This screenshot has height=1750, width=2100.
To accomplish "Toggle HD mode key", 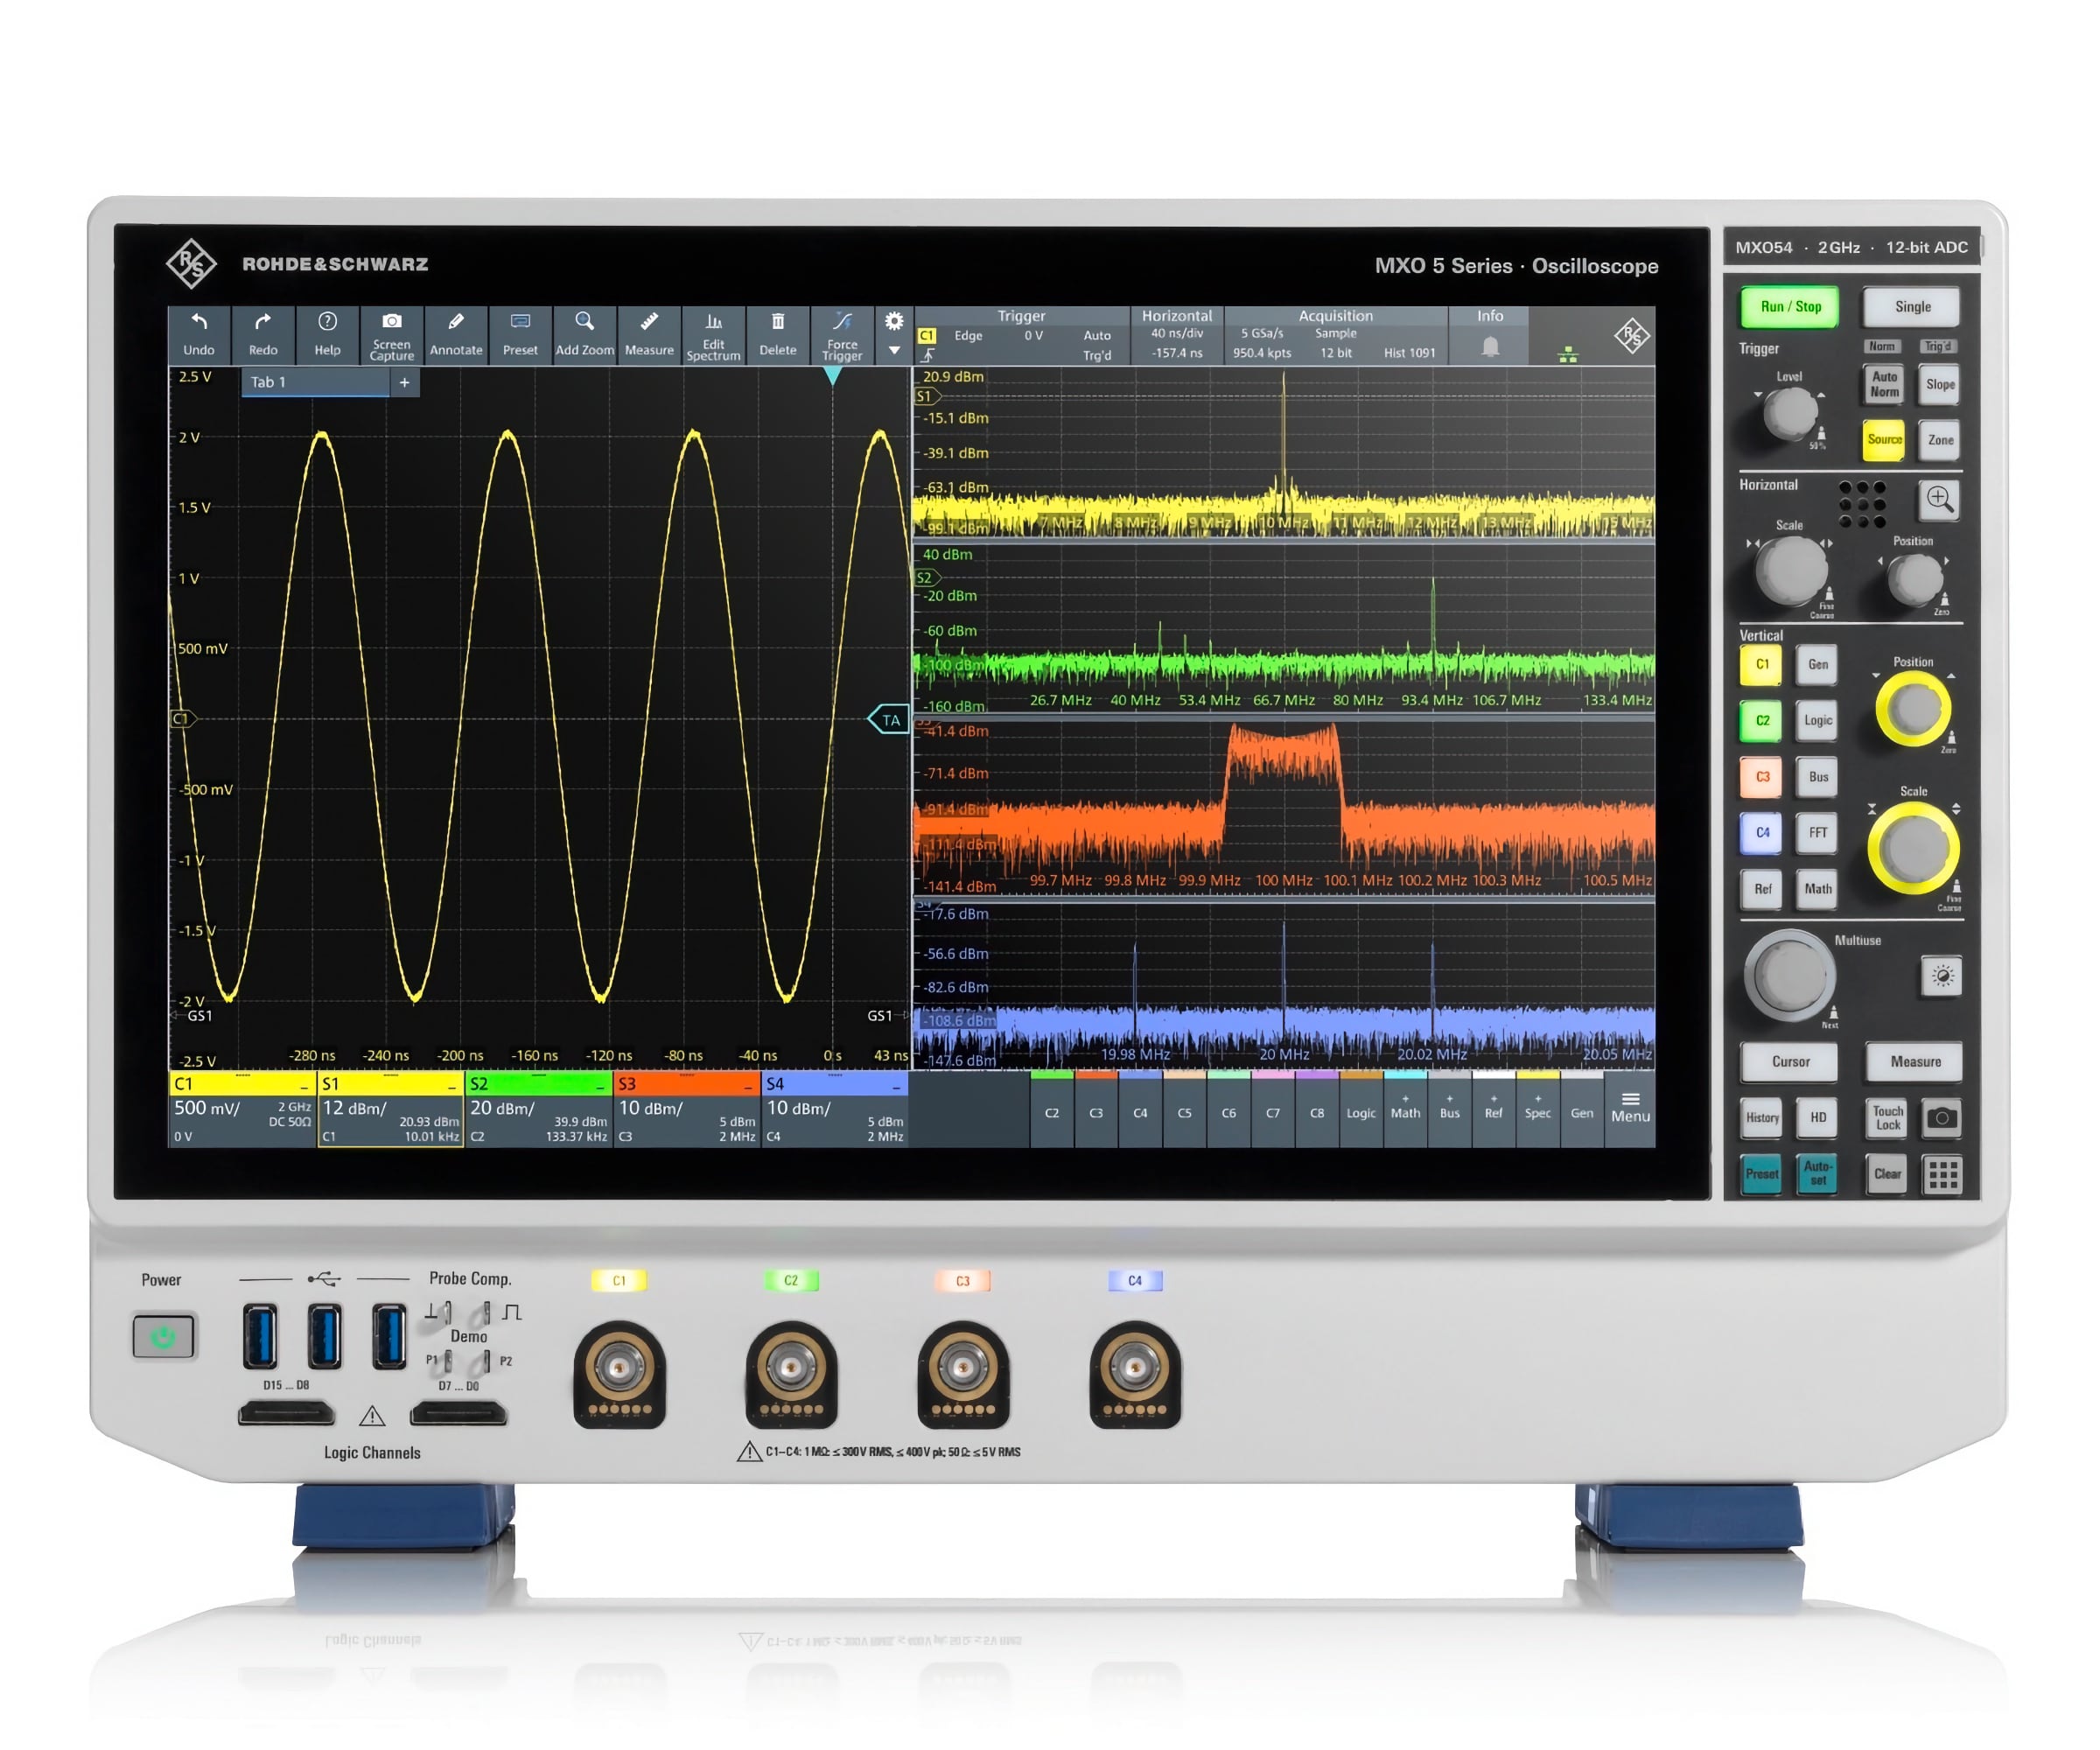I will click(1818, 1118).
